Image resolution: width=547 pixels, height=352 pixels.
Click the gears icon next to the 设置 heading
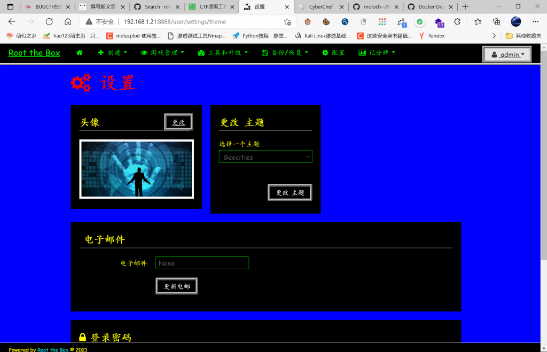(x=80, y=83)
